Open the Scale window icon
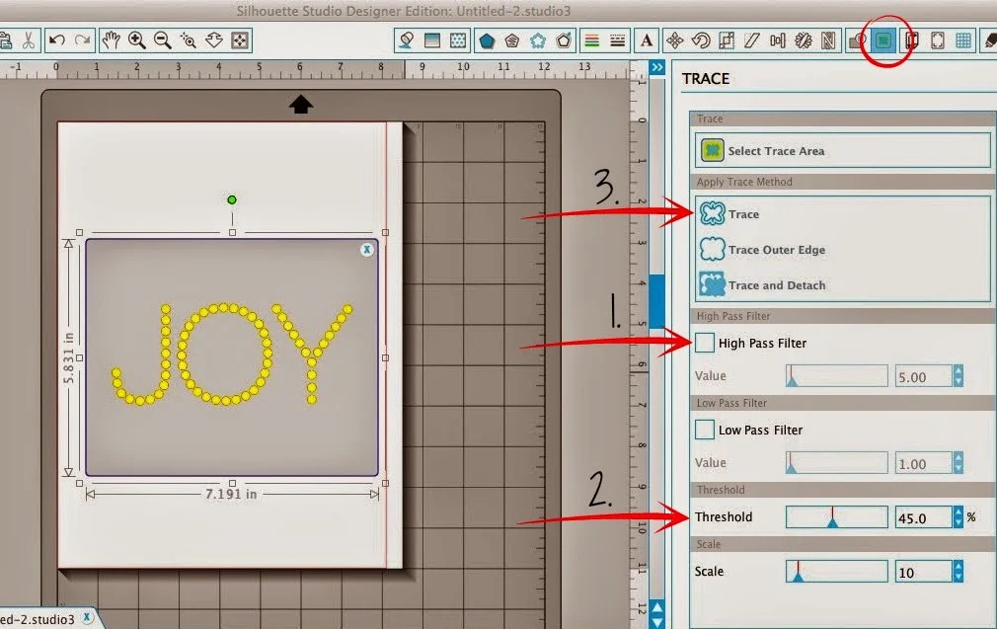 pos(727,40)
